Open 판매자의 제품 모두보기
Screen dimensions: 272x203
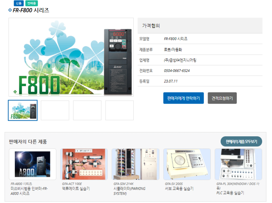[241, 142]
